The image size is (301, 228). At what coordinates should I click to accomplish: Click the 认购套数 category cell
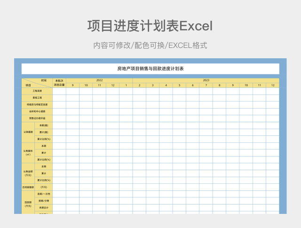(28, 132)
